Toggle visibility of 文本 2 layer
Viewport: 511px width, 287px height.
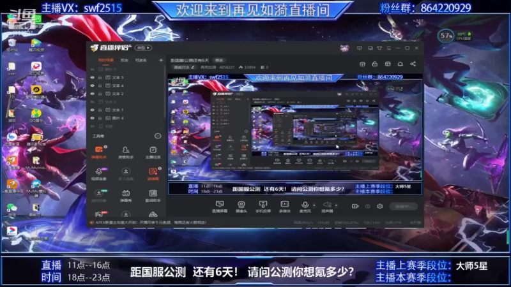click(x=93, y=94)
